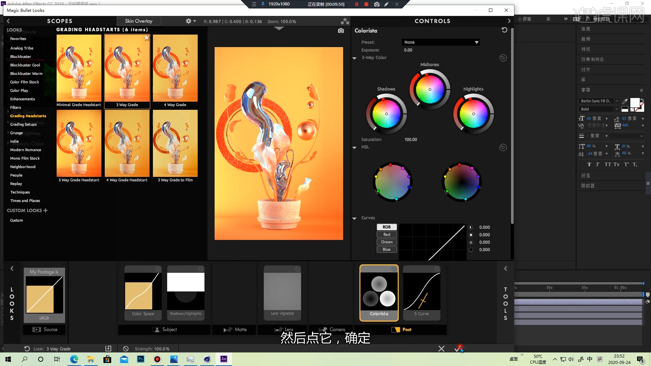Disable the S Curve tool
This screenshot has height=366, width=651.
(x=437, y=269)
